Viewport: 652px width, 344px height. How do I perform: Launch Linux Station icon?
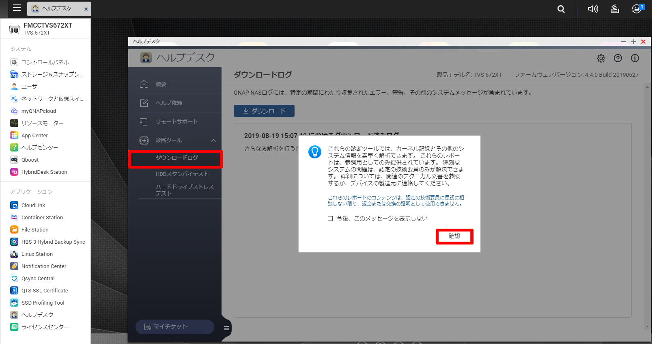click(14, 254)
